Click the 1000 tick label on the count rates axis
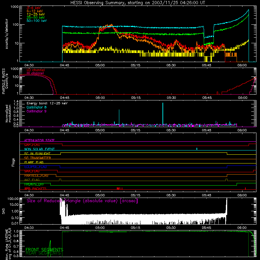The width and height of the screenshot is (260, 260). (x=14, y=7)
